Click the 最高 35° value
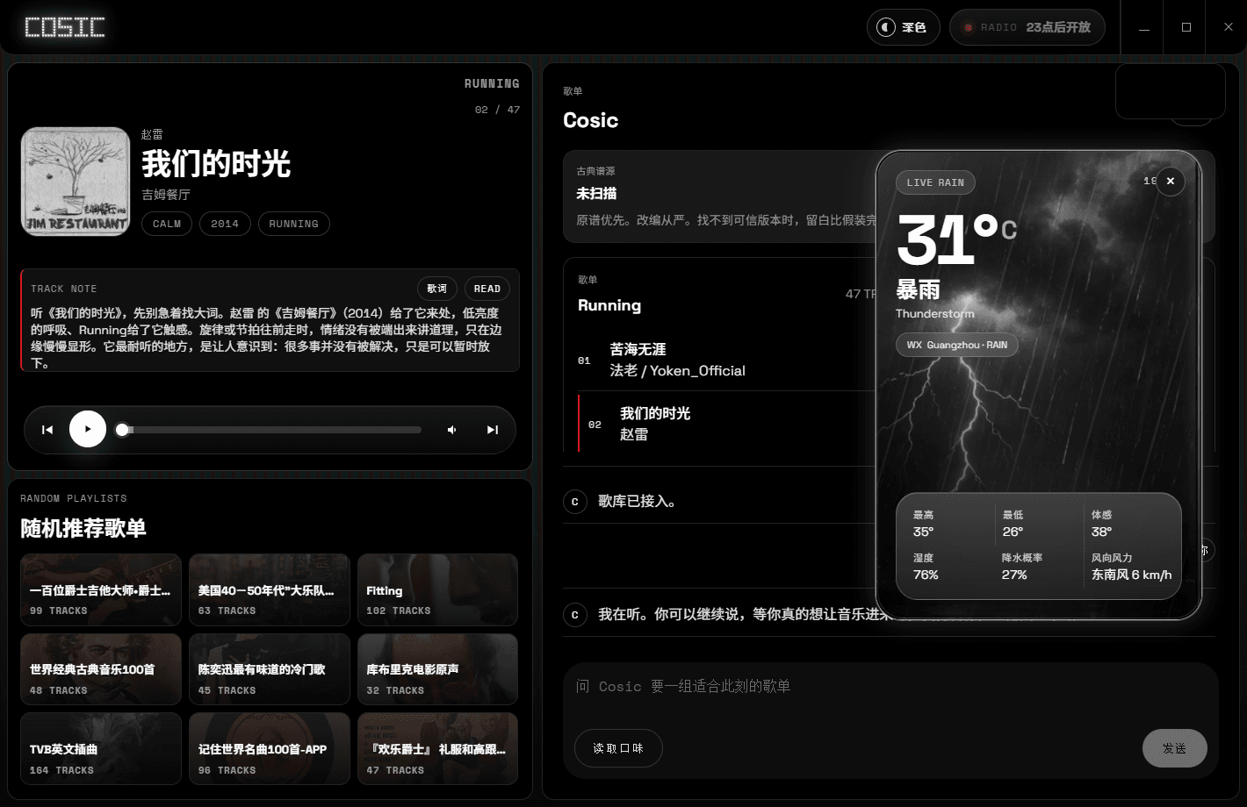Screen dimensions: 1247x807 923,532
